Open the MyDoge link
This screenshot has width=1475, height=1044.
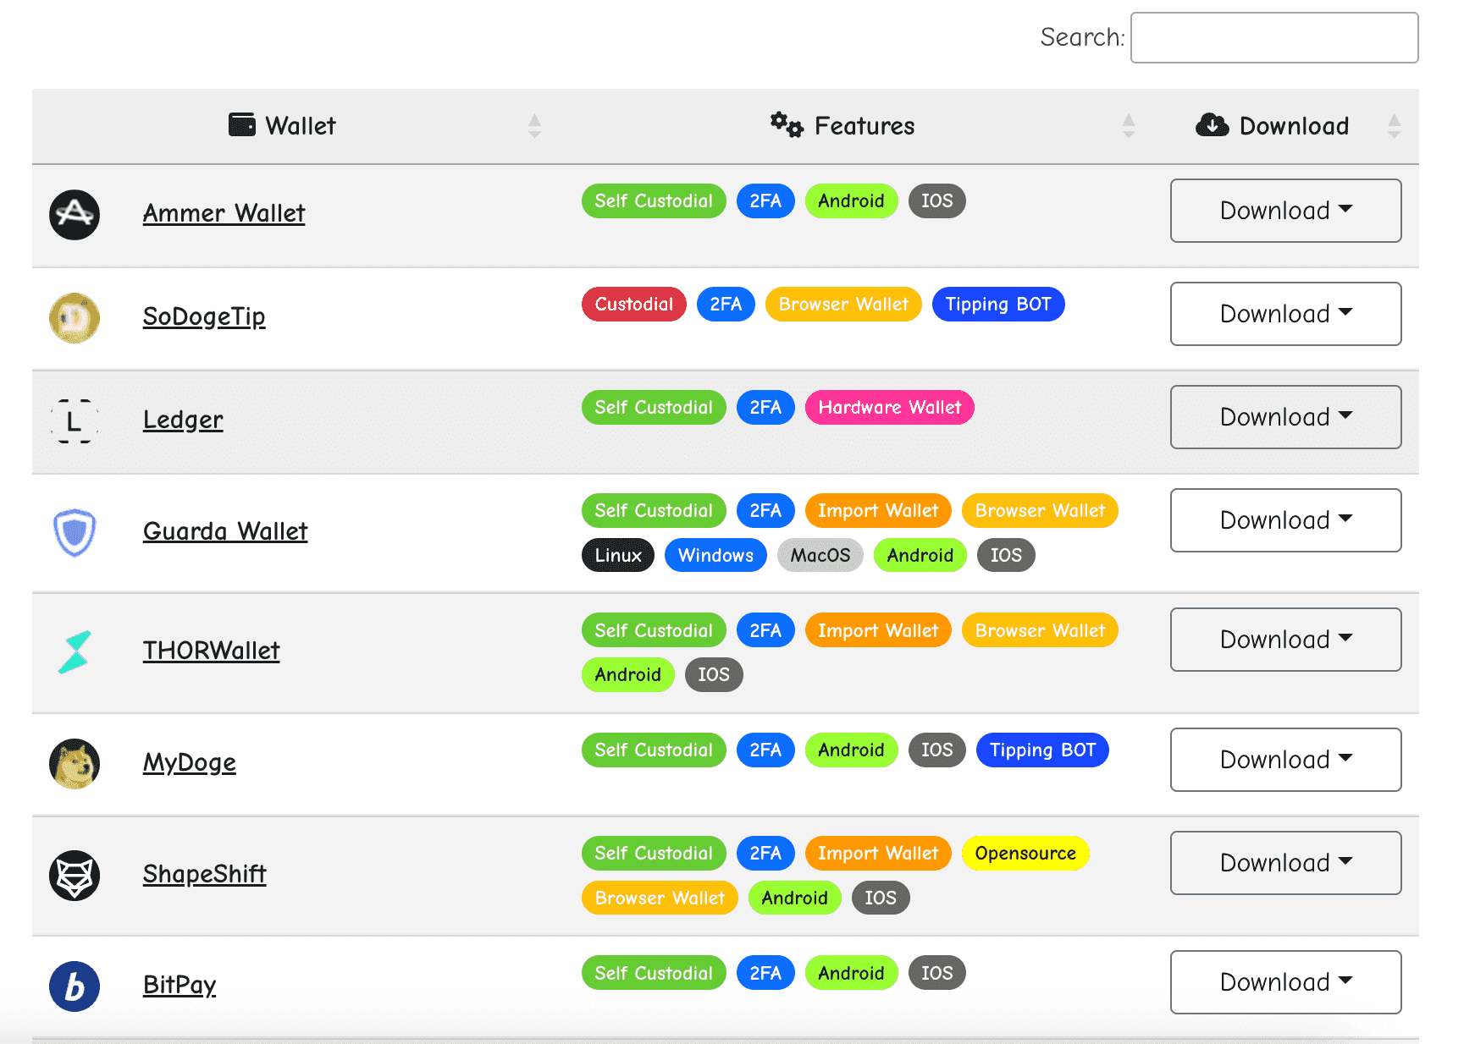tap(189, 763)
